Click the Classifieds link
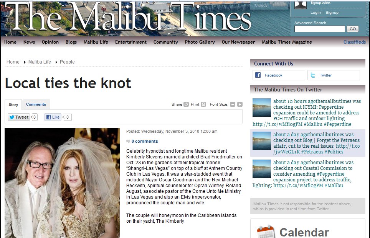 click(x=354, y=42)
